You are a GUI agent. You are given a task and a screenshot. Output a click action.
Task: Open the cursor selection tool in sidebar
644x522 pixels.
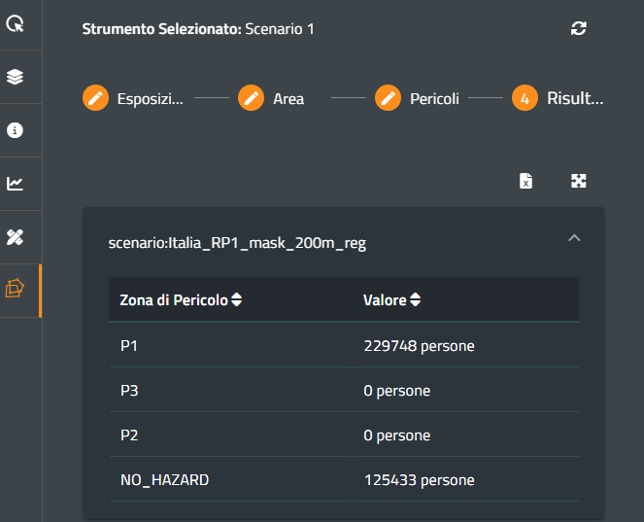click(x=16, y=24)
